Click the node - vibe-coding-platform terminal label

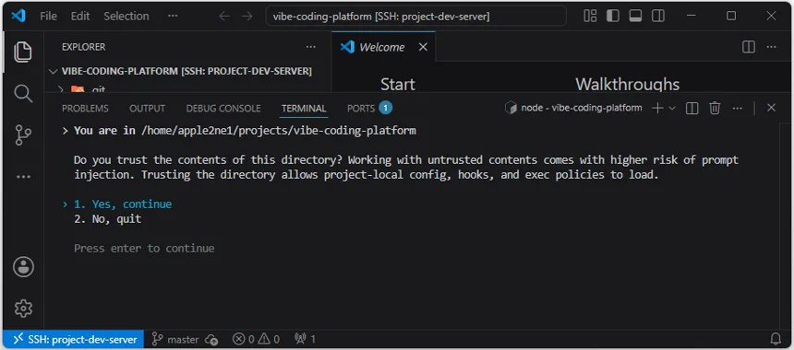(582, 108)
